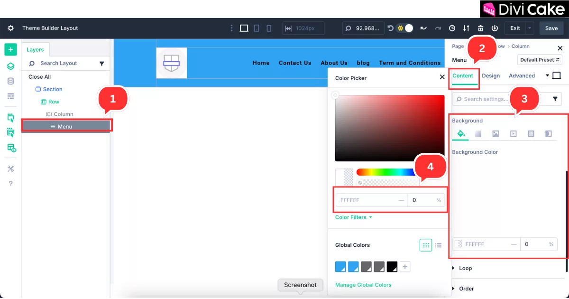Select the background mask tab icon

[549, 134]
